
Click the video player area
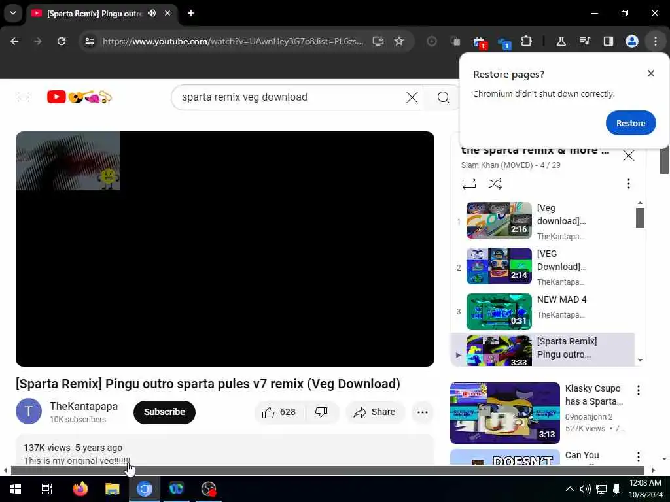pyautogui.click(x=225, y=249)
